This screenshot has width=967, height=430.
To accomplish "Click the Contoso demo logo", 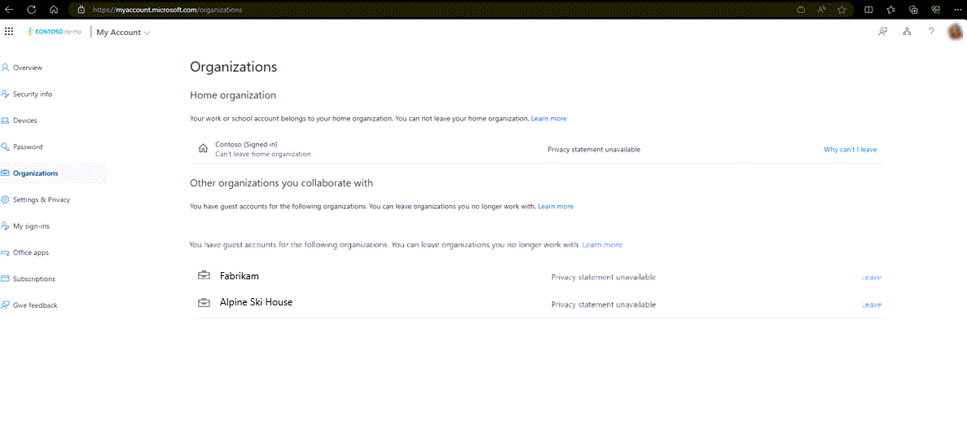I will tap(55, 32).
